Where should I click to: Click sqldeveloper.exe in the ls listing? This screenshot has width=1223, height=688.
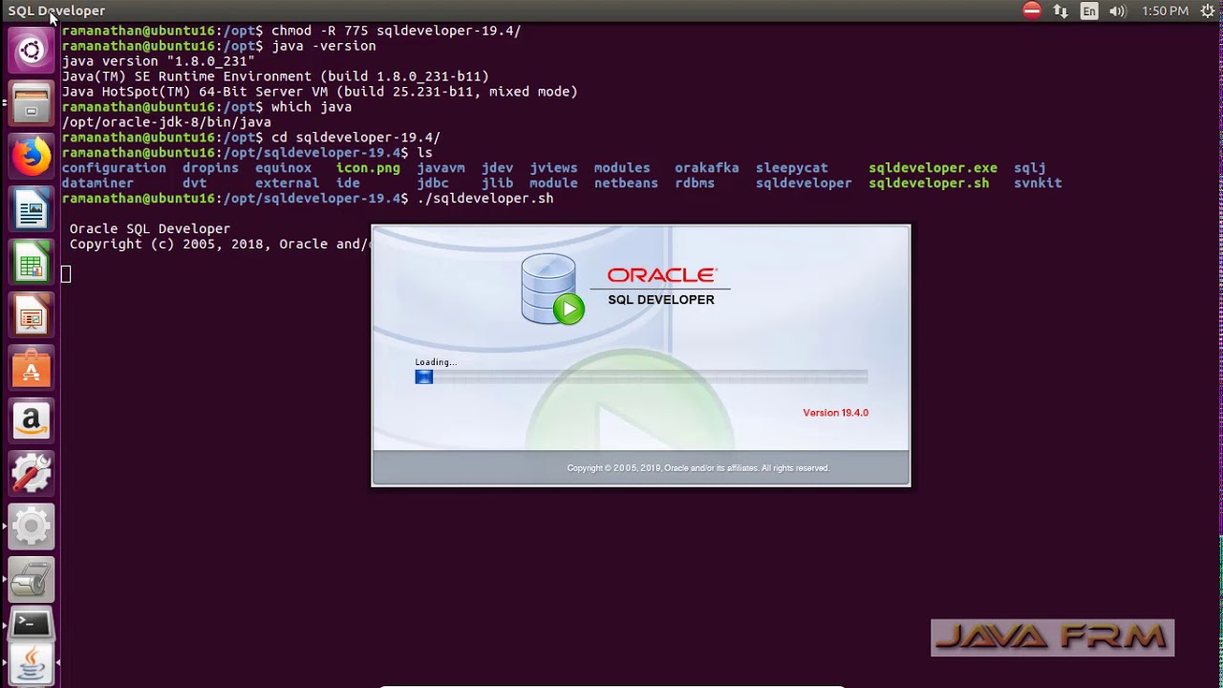(933, 168)
